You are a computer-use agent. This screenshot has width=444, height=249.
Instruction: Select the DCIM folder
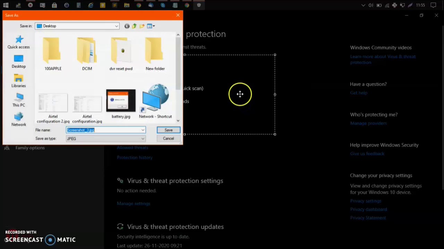tap(87, 54)
